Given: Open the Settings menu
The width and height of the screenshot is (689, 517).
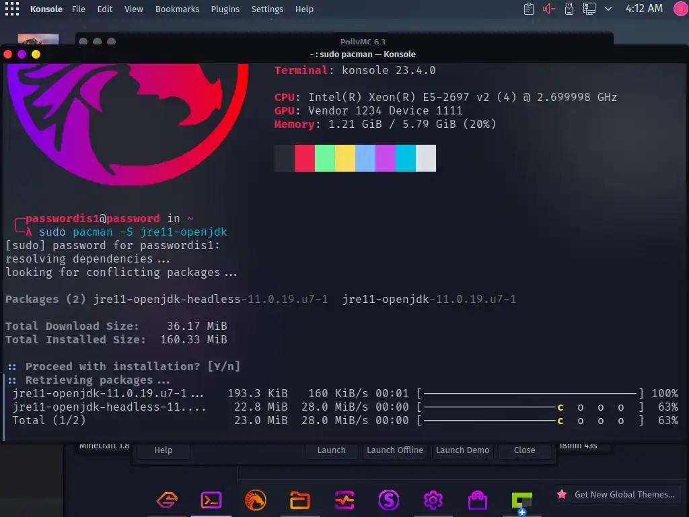Looking at the screenshot, I should pos(267,9).
